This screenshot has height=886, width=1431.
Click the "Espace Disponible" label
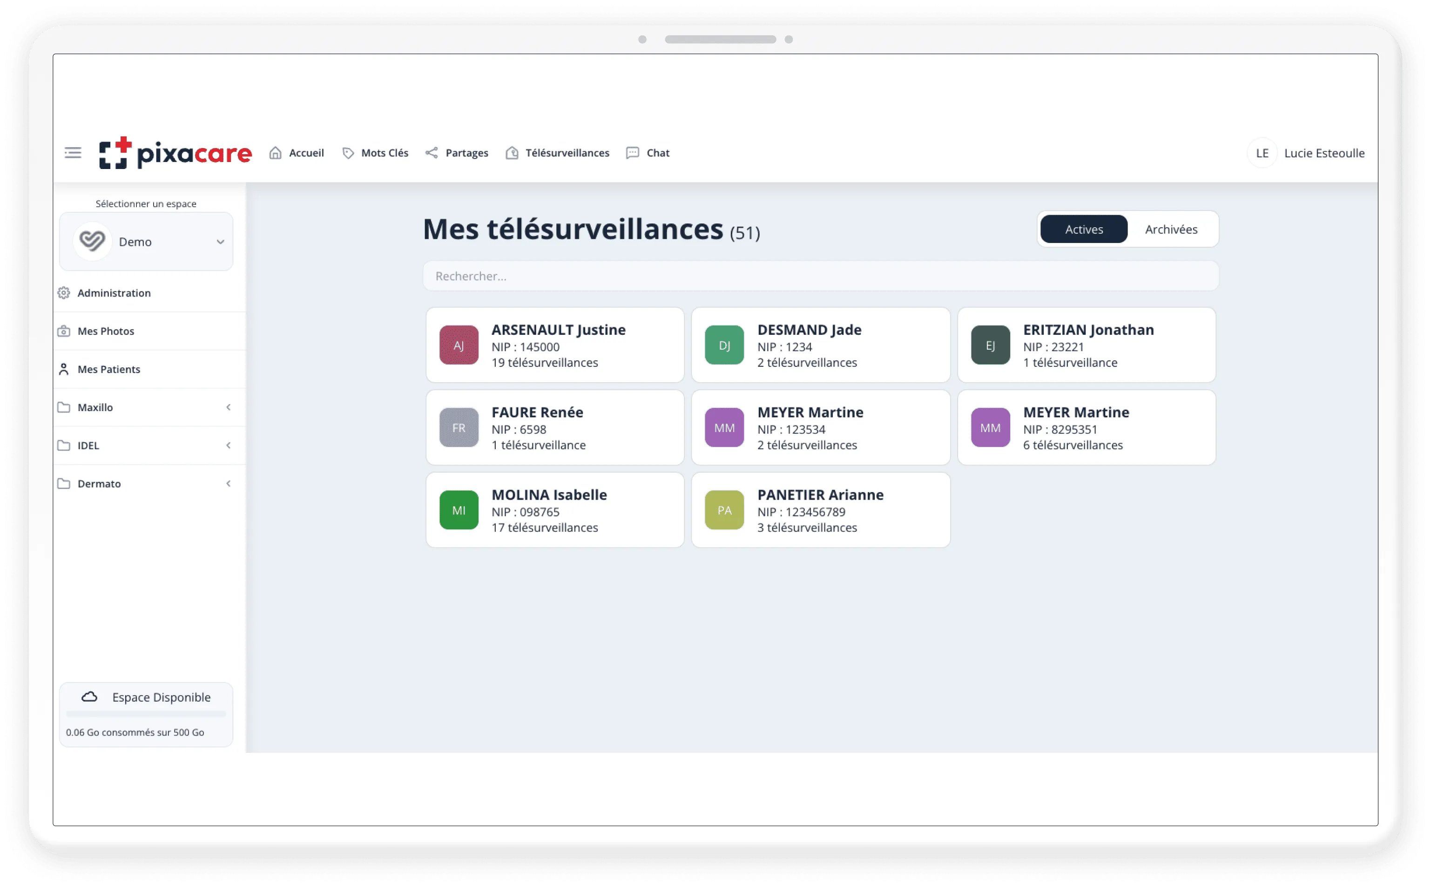point(161,697)
